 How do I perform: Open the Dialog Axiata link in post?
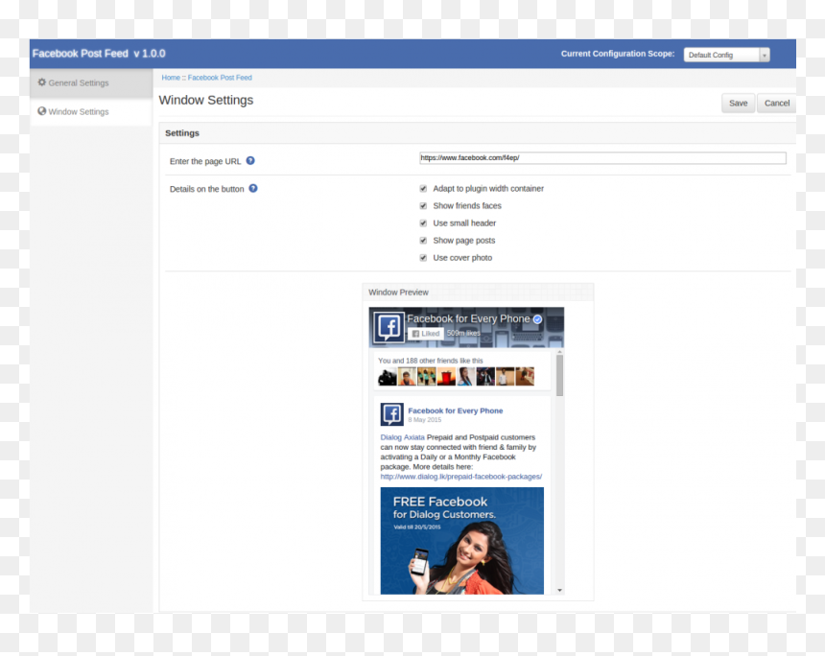pos(403,437)
